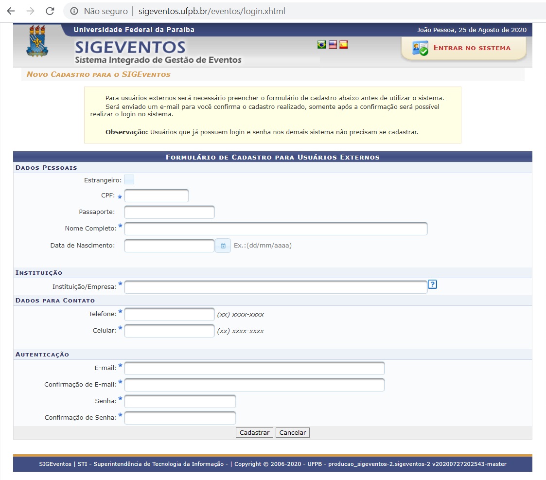
Task: Click Entrar no Sistema button
Action: 463,48
